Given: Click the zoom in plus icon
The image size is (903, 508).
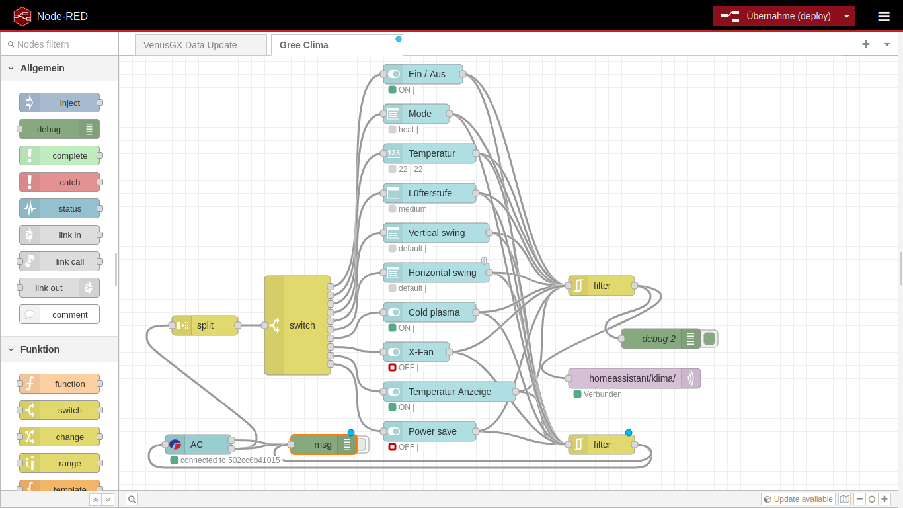Looking at the screenshot, I should click(884, 499).
